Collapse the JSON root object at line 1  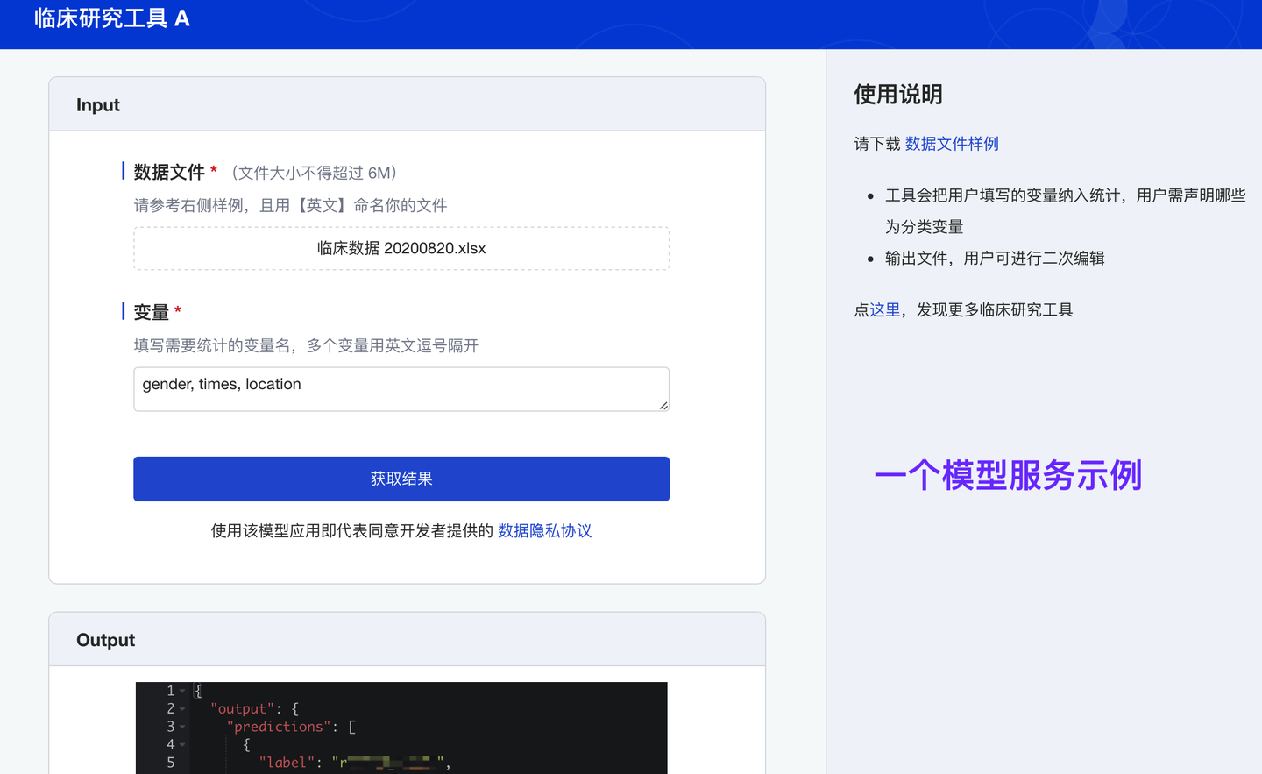pos(181,691)
